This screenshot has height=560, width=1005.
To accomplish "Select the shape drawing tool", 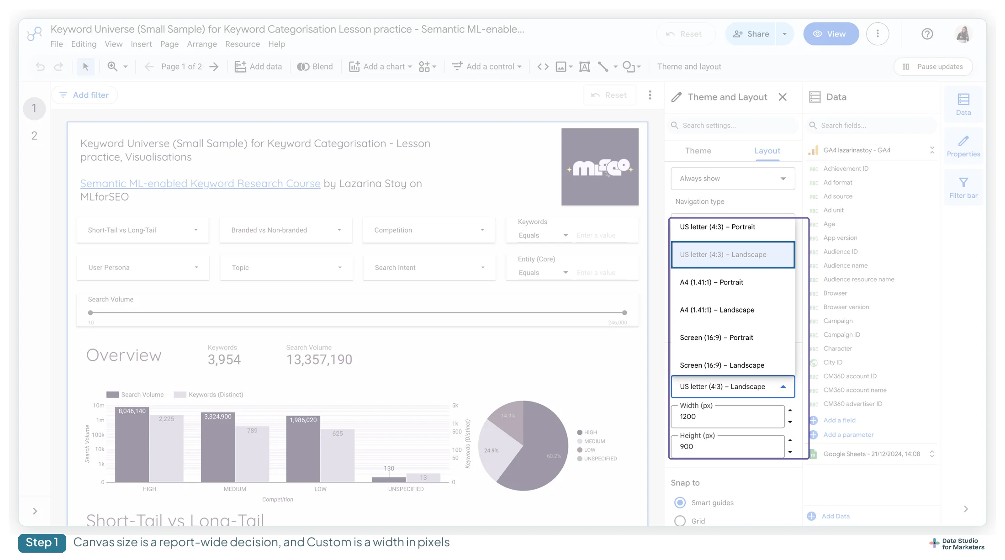I will click(x=629, y=67).
